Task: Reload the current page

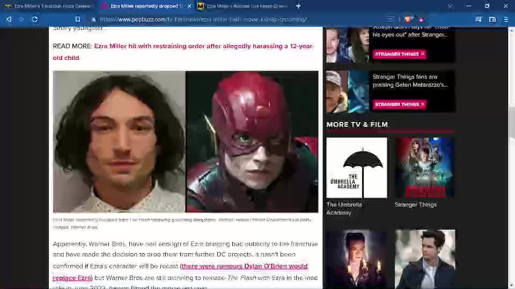Action: point(34,19)
